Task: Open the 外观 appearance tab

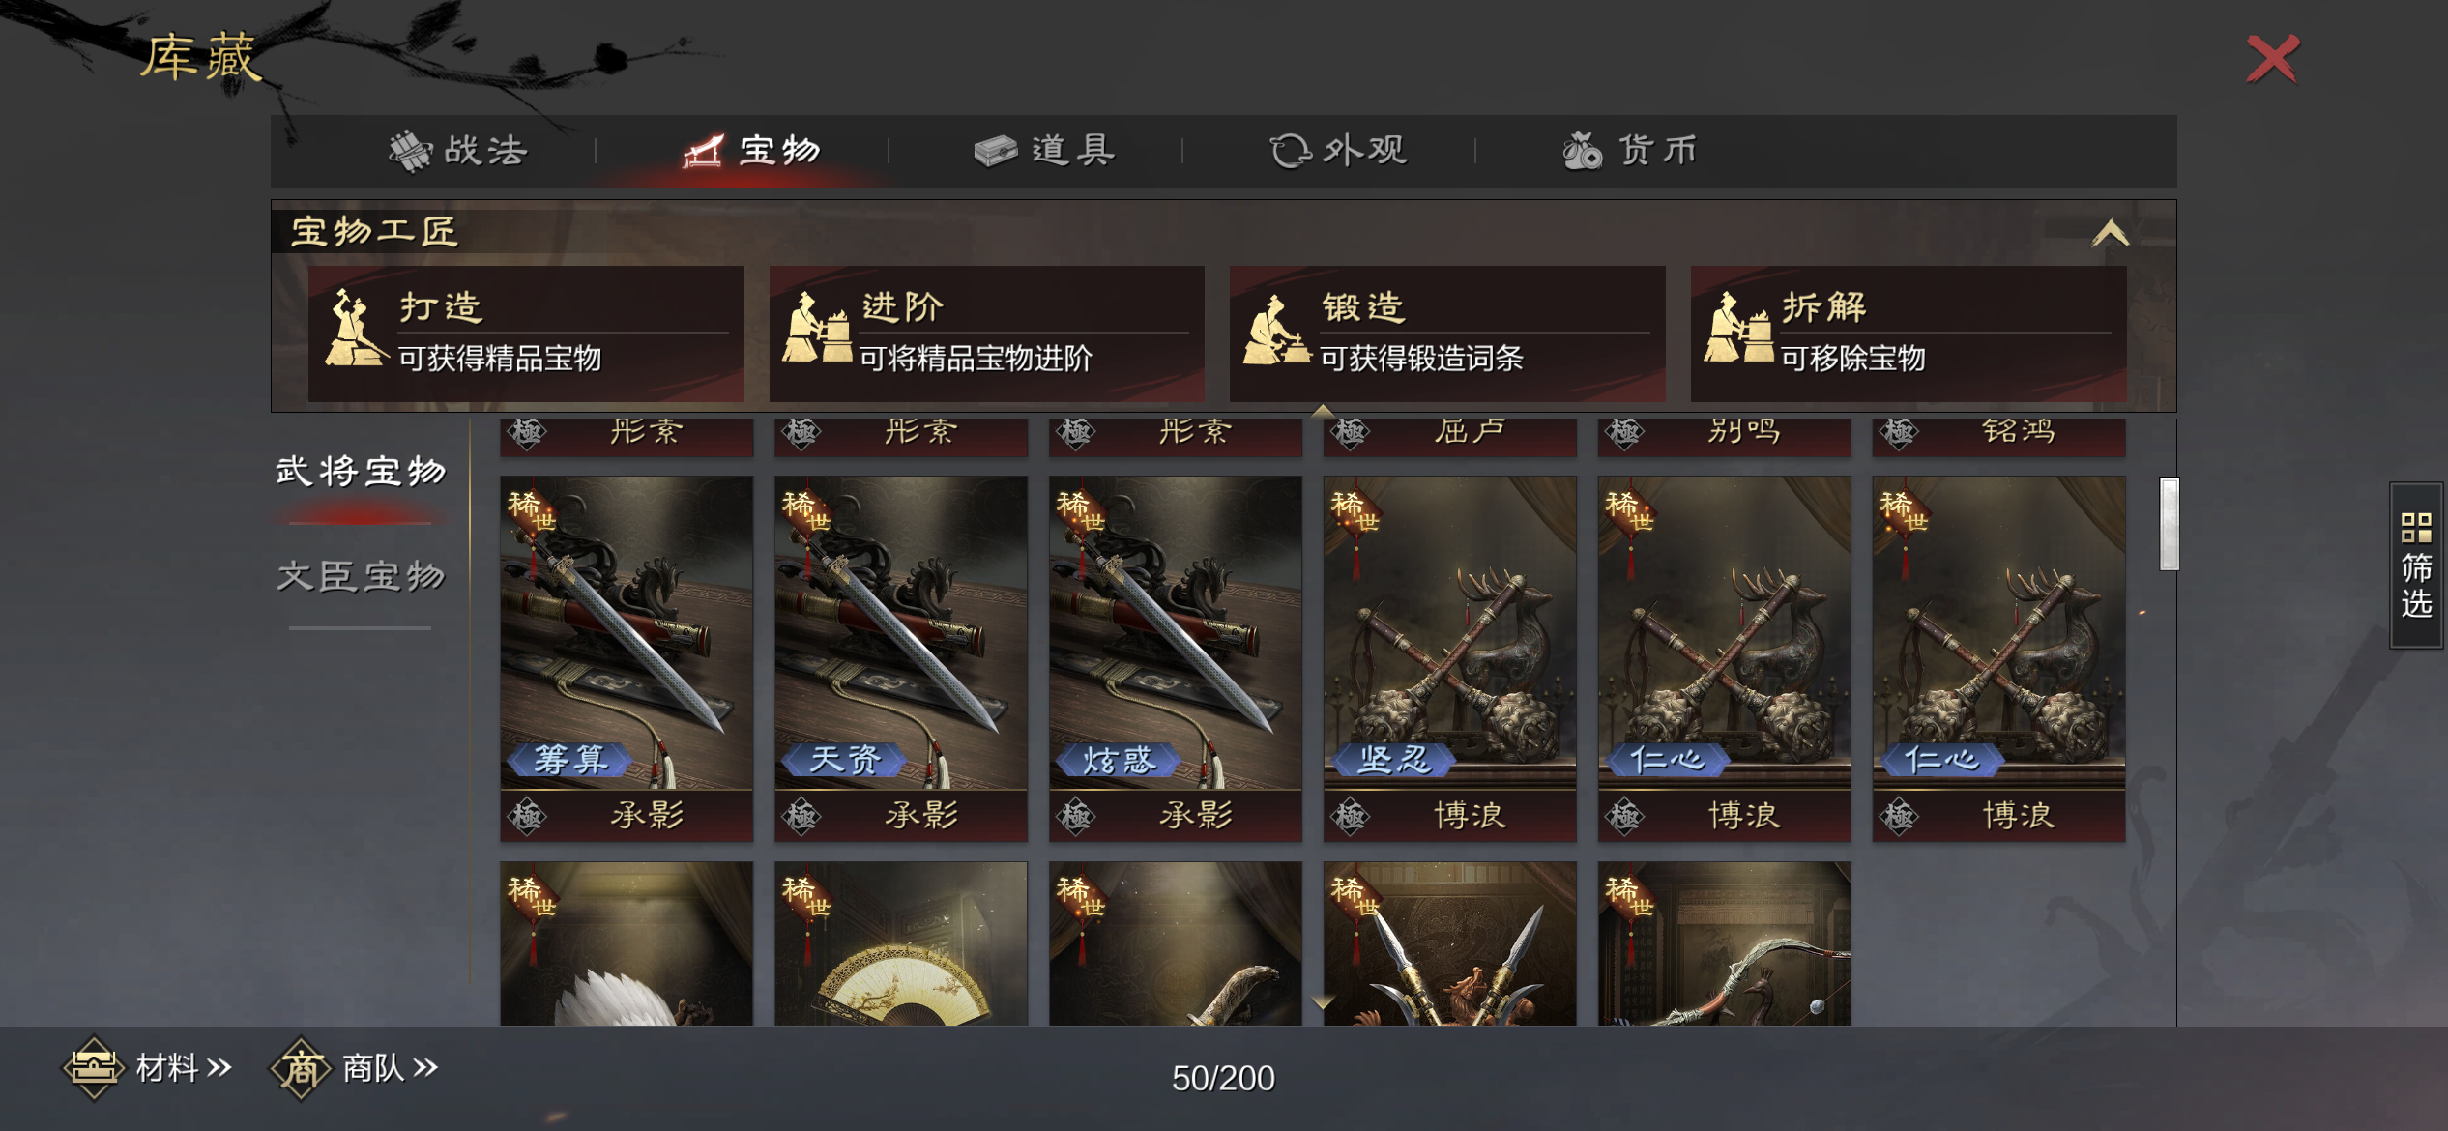Action: click(x=1338, y=151)
